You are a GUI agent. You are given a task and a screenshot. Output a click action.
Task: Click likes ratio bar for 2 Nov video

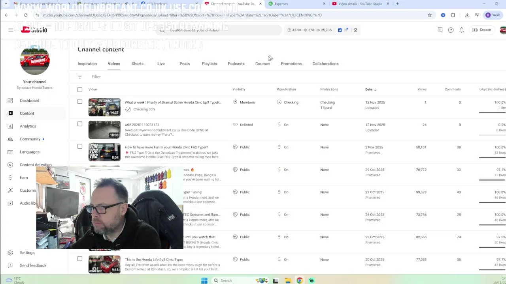coord(492,157)
